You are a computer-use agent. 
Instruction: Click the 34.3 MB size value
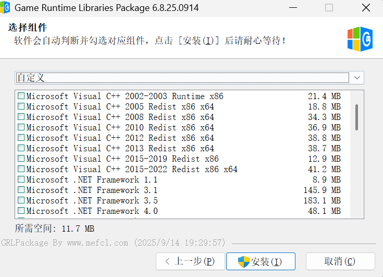[324, 117]
